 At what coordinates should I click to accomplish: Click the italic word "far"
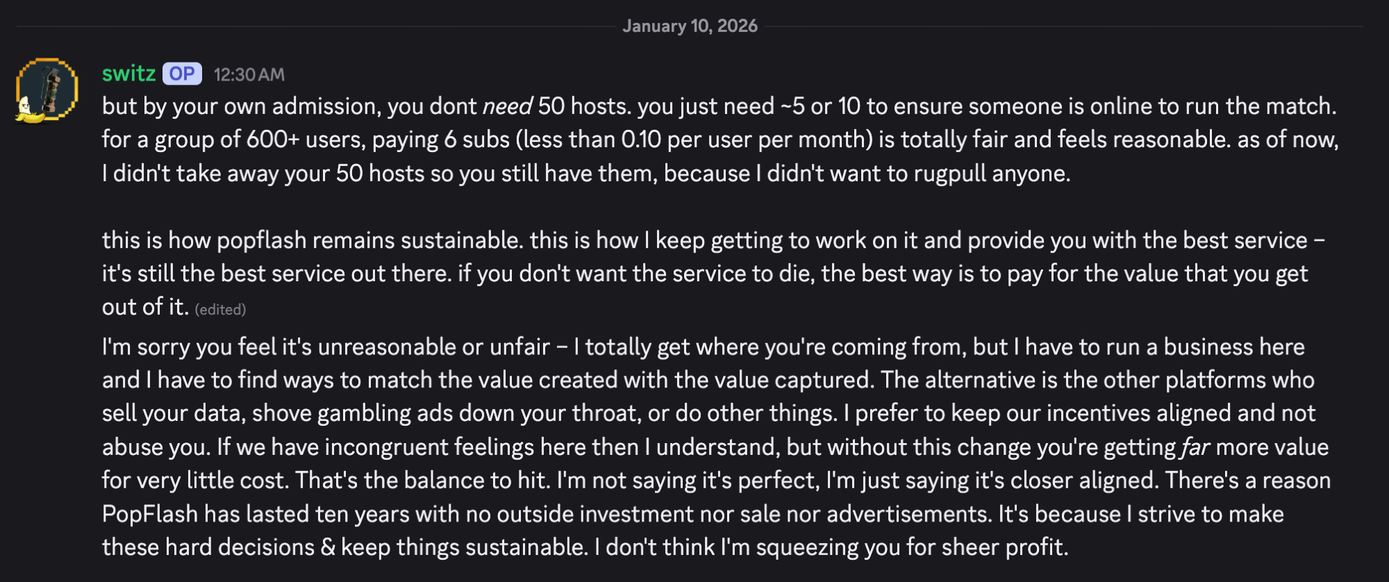click(1195, 447)
